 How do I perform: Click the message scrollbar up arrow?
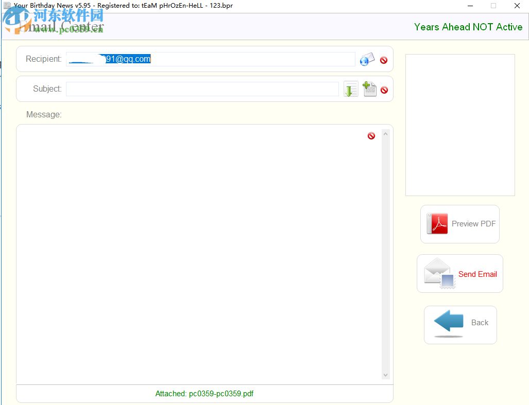[x=386, y=134]
